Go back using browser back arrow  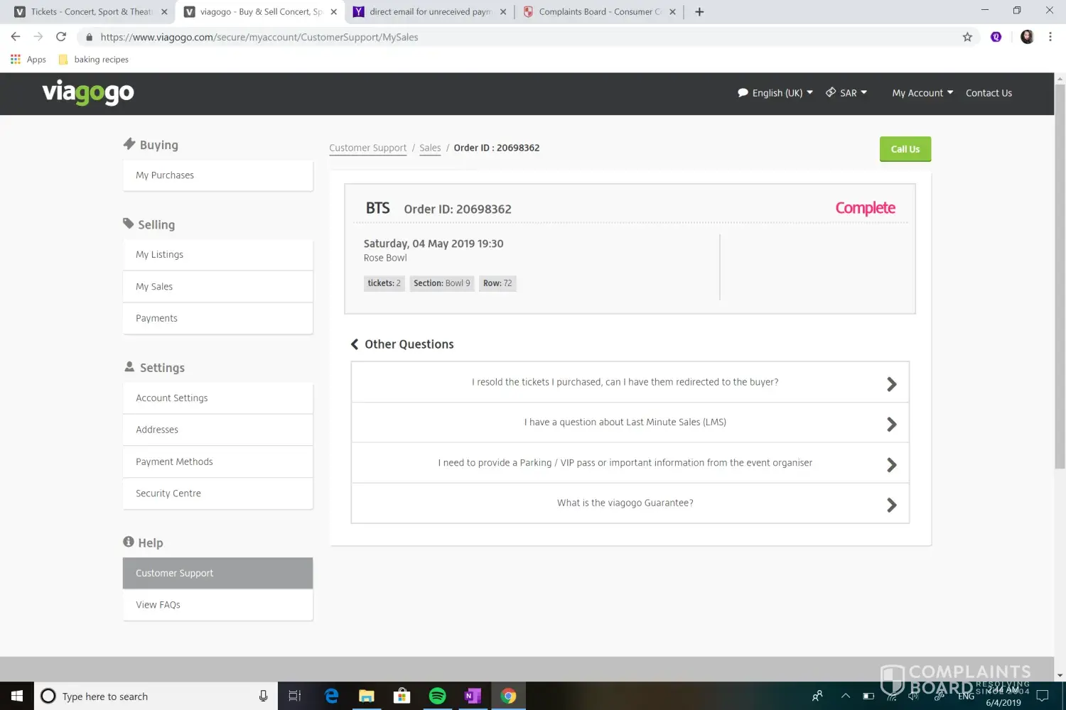coord(16,37)
